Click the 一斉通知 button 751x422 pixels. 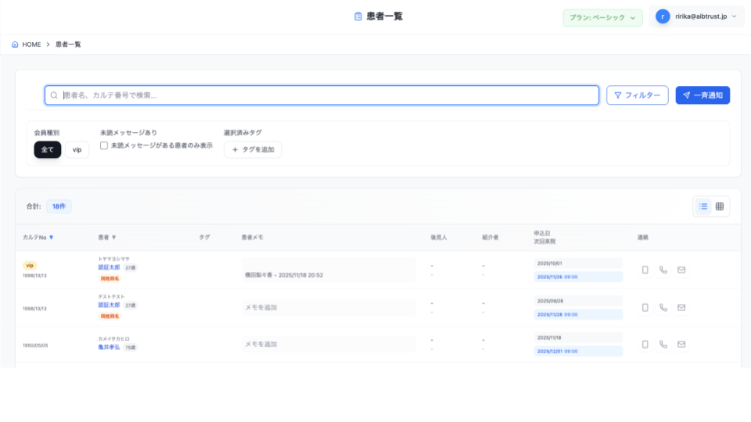click(702, 95)
